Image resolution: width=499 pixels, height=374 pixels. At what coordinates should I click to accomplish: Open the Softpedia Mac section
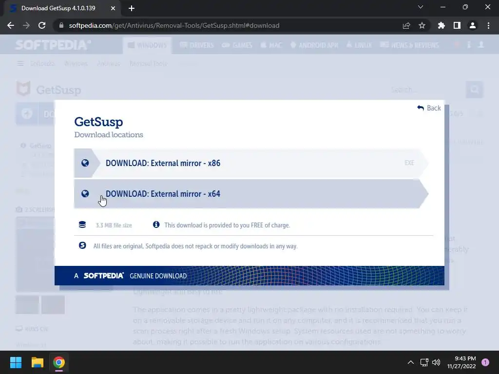(271, 45)
